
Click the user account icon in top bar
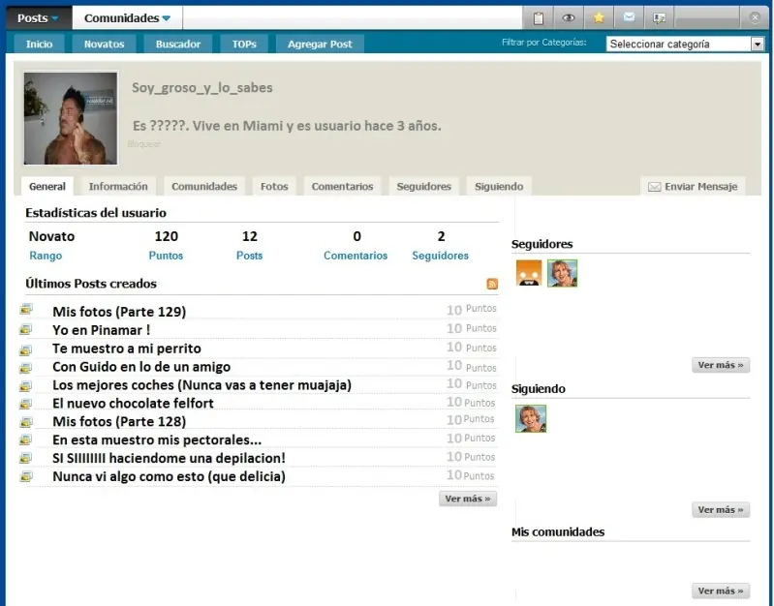coord(659,18)
